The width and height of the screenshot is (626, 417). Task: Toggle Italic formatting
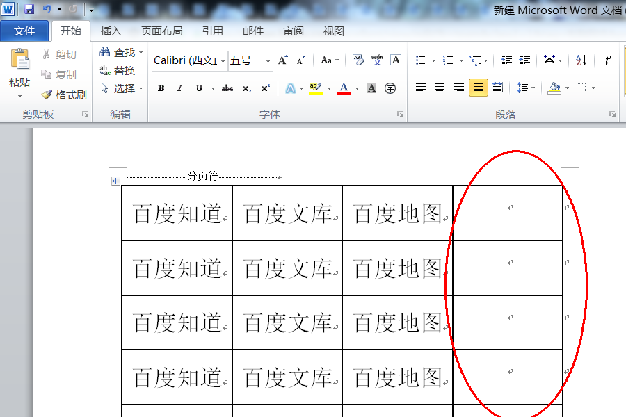[x=179, y=88]
